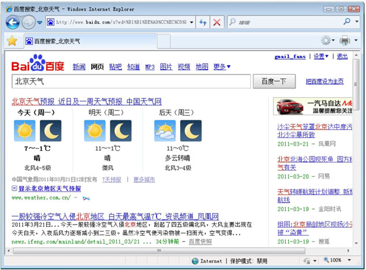Image resolution: width=366 pixels, height=270 pixels.
Task: Click today's sunny weather icon
Action: (x=24, y=131)
